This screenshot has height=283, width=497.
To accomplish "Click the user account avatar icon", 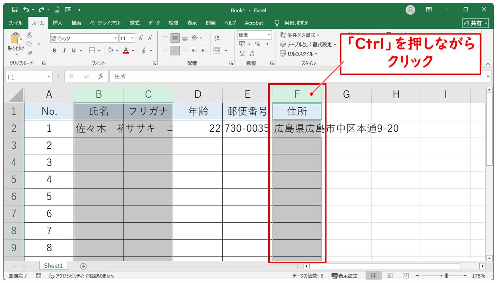I will (x=410, y=10).
